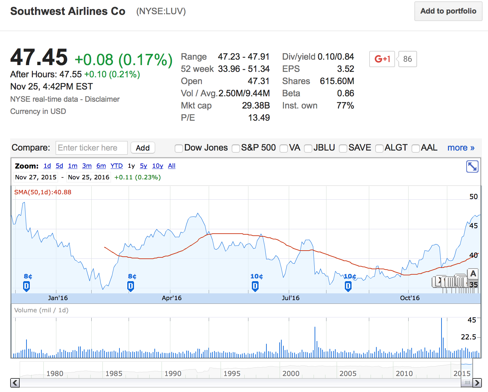This screenshot has height=392, width=488.
Task: Click the G+1 share icon
Action: pyautogui.click(x=382, y=59)
